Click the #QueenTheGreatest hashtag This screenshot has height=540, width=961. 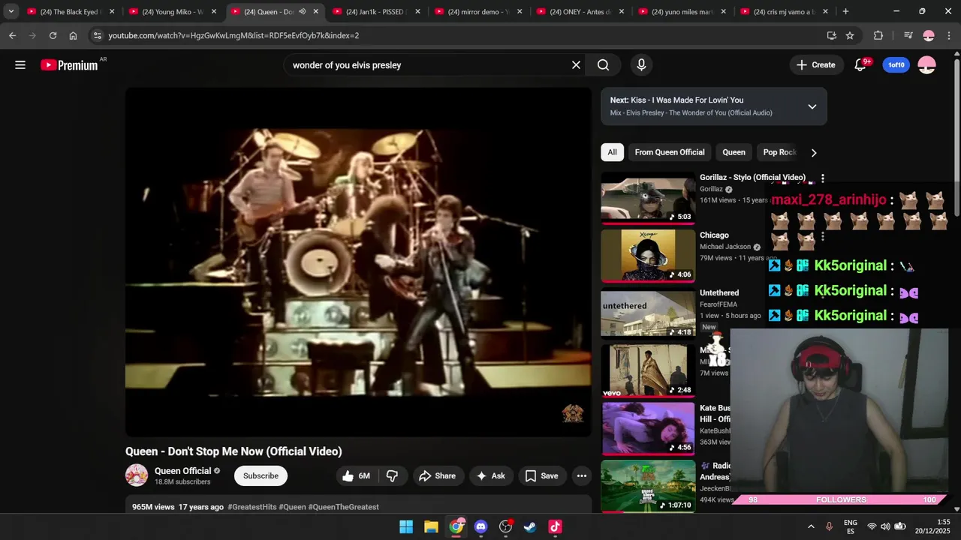pyautogui.click(x=343, y=507)
